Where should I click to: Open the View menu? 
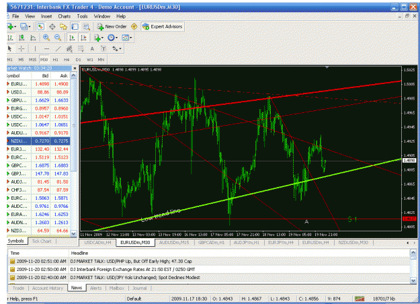tap(30, 16)
